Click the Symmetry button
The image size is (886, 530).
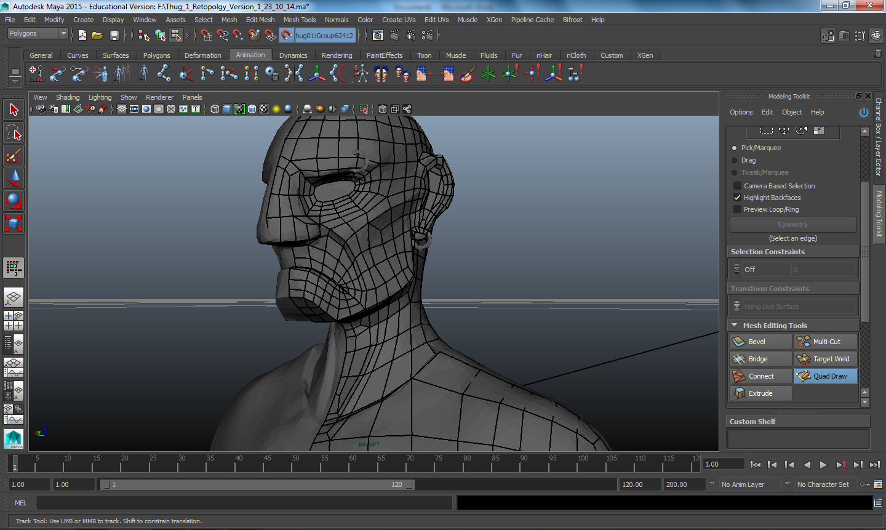pos(792,225)
